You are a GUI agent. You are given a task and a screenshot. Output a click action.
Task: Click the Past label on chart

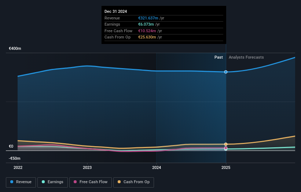point(219,58)
